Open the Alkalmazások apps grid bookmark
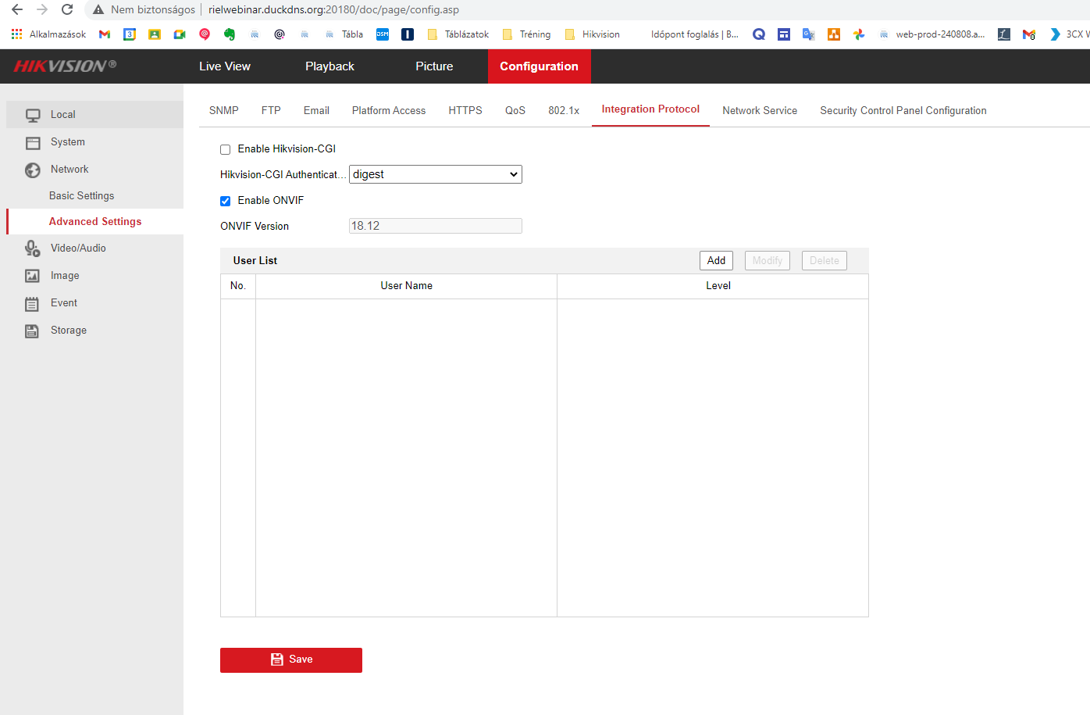This screenshot has height=715, width=1090. point(48,34)
